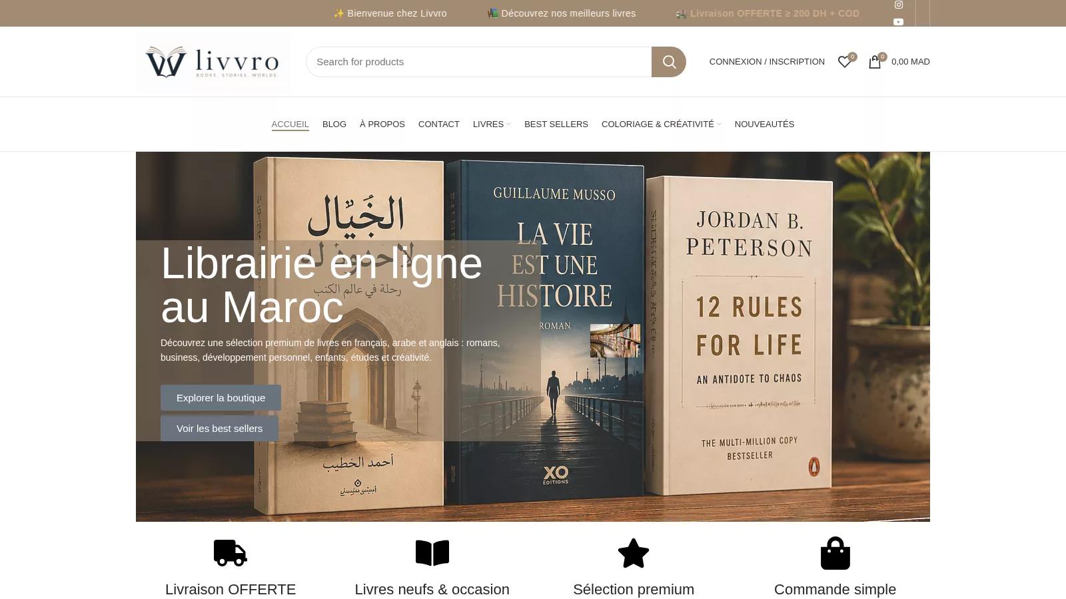Click Découvrez nos meilleurs livres announcement

pos(562,13)
